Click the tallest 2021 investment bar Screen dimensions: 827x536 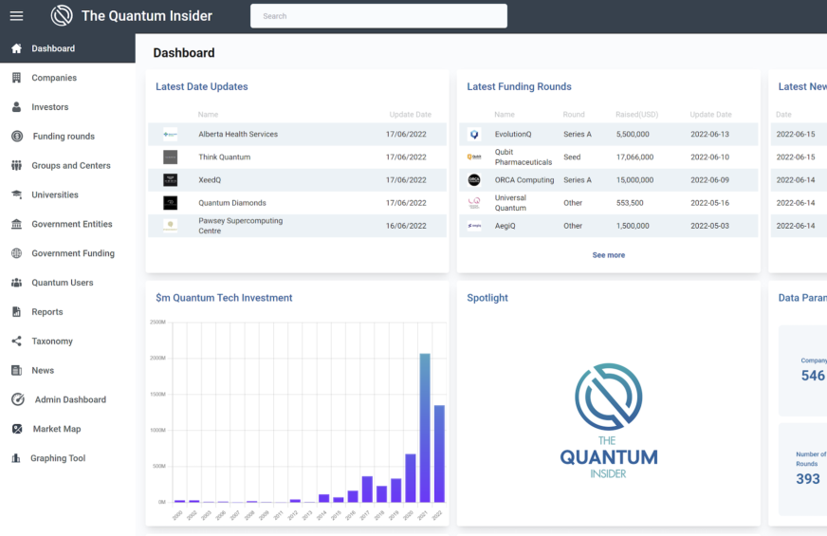(425, 427)
